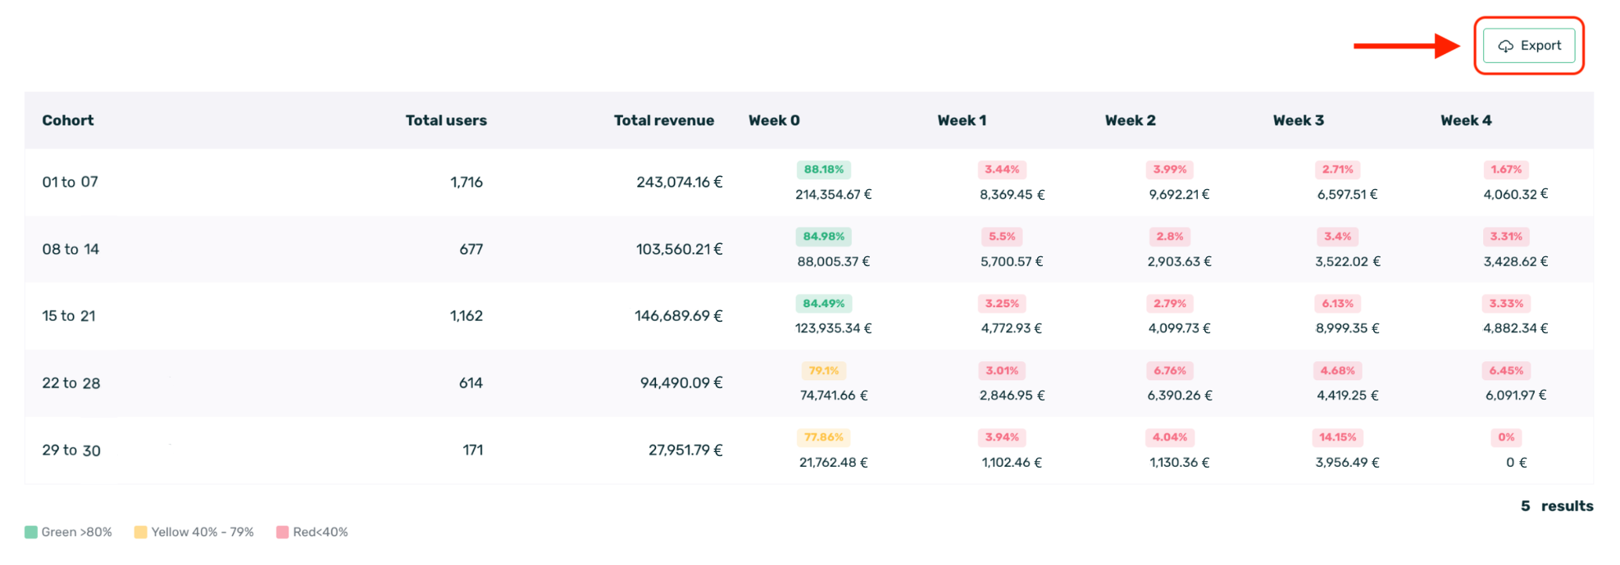Select the 29 to 30 cohort row
The width and height of the screenshot is (1620, 565).
coord(71,450)
